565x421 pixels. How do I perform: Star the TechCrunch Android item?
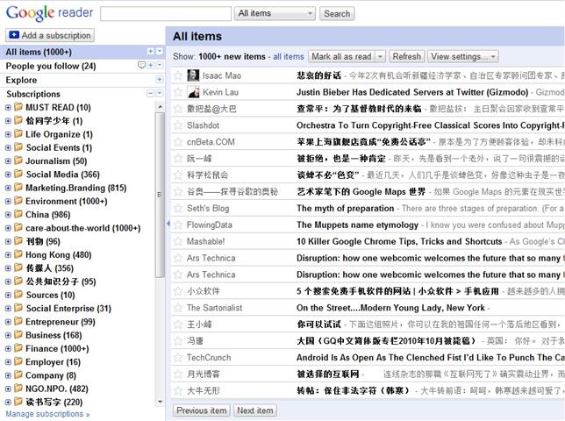point(178,357)
